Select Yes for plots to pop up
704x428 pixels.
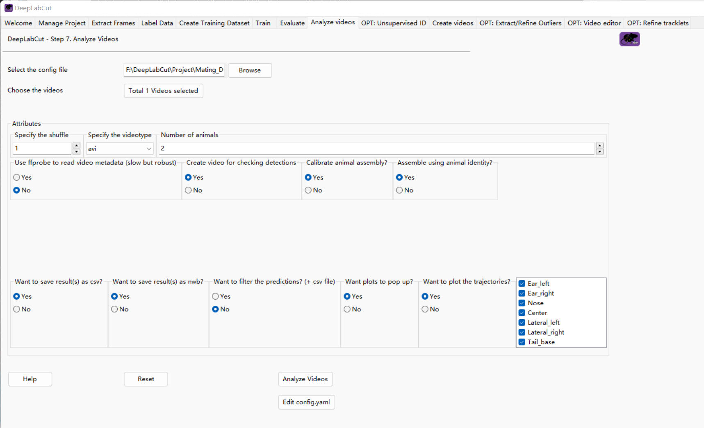pos(347,296)
